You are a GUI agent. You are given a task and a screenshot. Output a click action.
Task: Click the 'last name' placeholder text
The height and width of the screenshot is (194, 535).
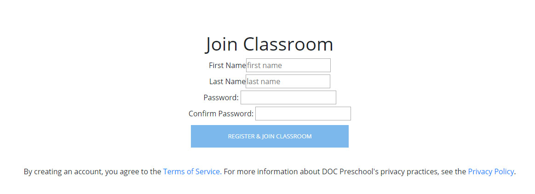click(x=264, y=81)
